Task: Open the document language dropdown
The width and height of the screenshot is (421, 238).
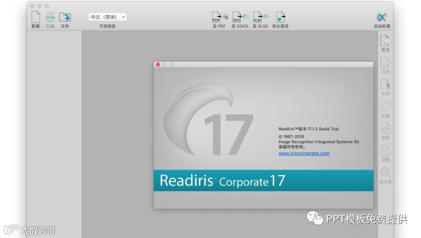Action: click(108, 17)
